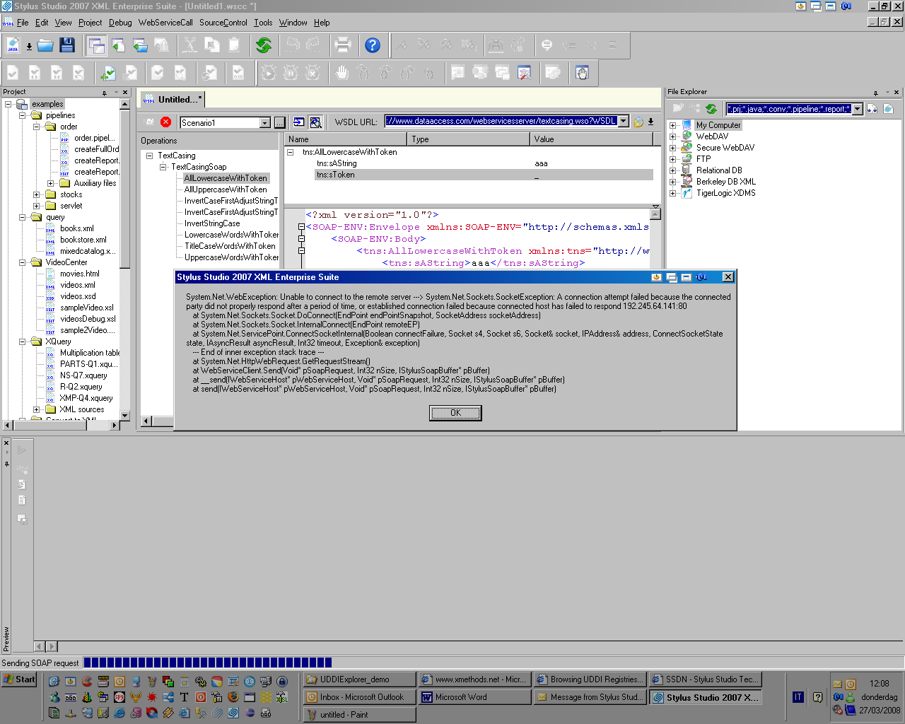905x724 pixels.
Task: Click the download arrow icon after the WSDL URL
Action: click(650, 122)
